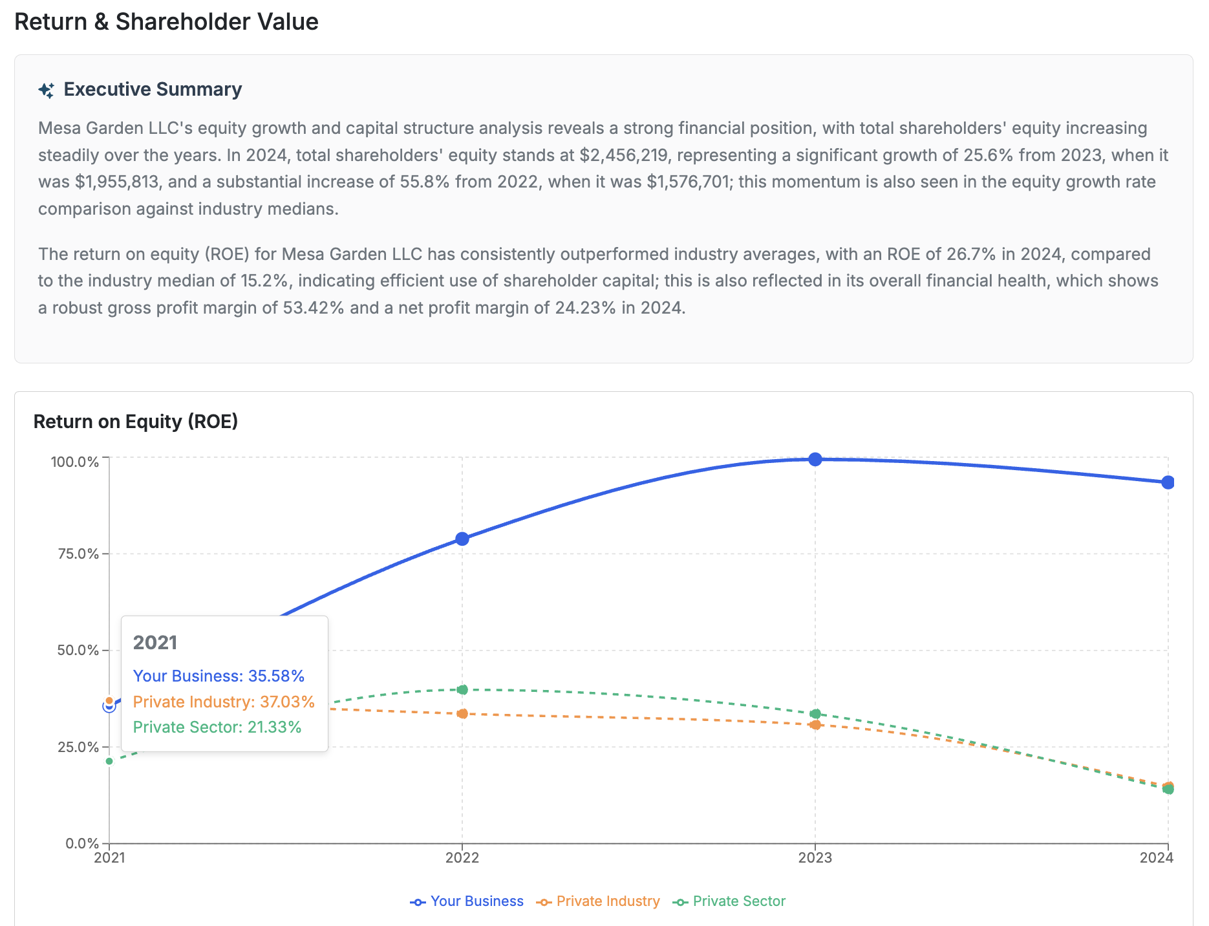Click the Return & Shareholder Value heading
The height and width of the screenshot is (926, 1209).
(x=167, y=21)
